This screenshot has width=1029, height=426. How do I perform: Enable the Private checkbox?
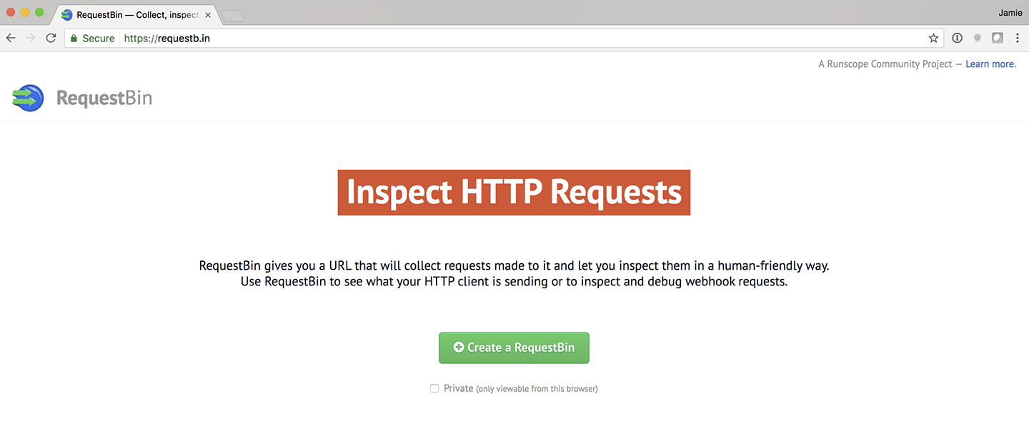pyautogui.click(x=434, y=389)
